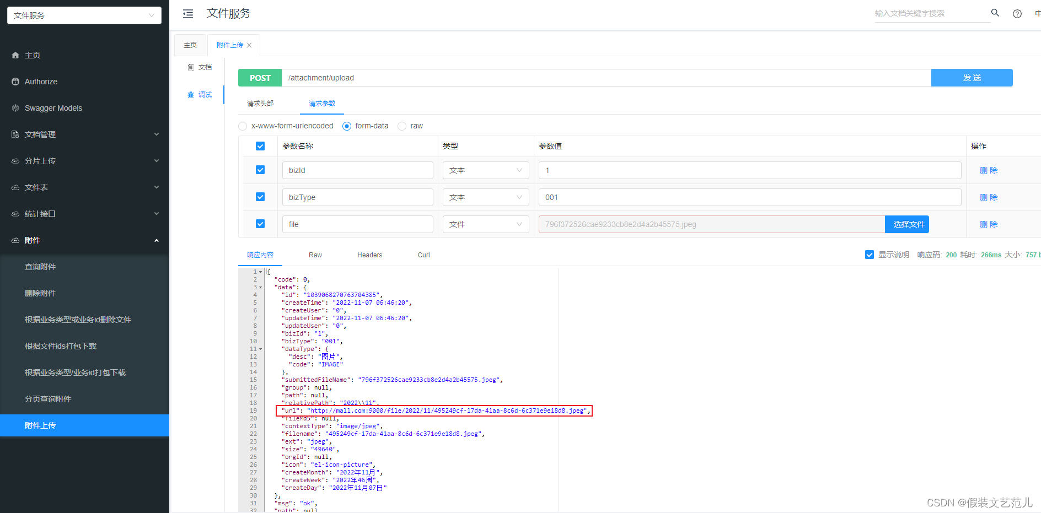Click the 文档 document icon
Viewport: 1041px width, 513px height.
191,67
